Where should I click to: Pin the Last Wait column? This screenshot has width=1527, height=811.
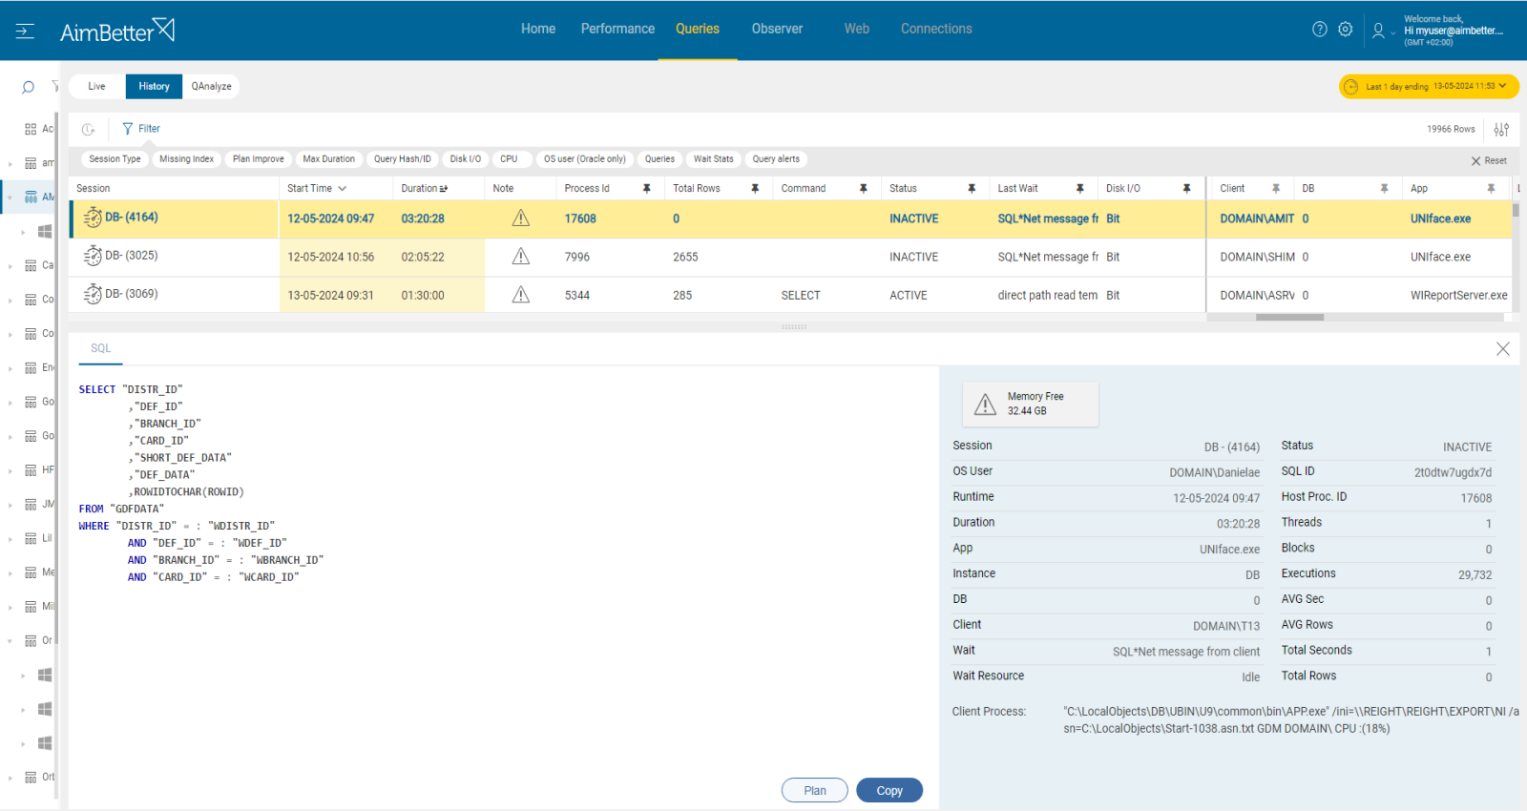pos(1080,189)
